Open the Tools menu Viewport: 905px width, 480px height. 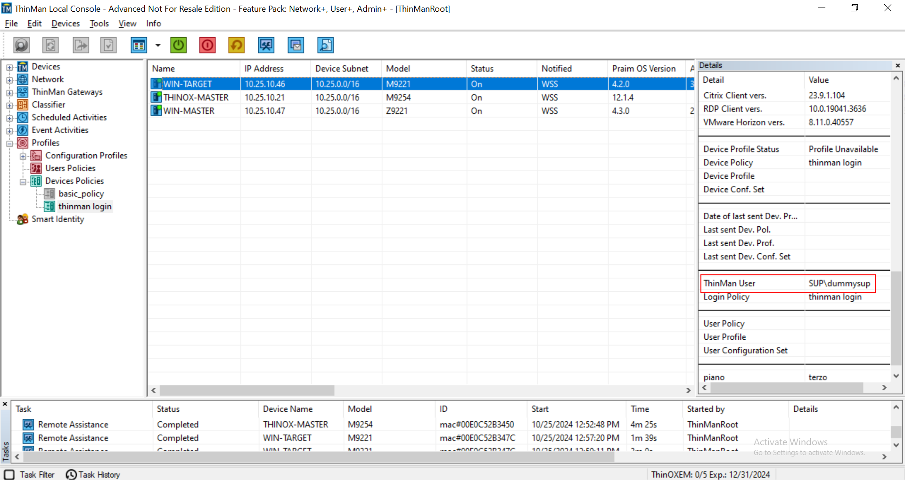(99, 24)
